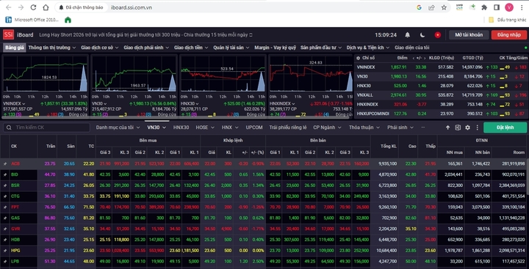Viewport: 529px width, 269px height.
Task: Open the HOSE dropdown
Action: [205, 128]
